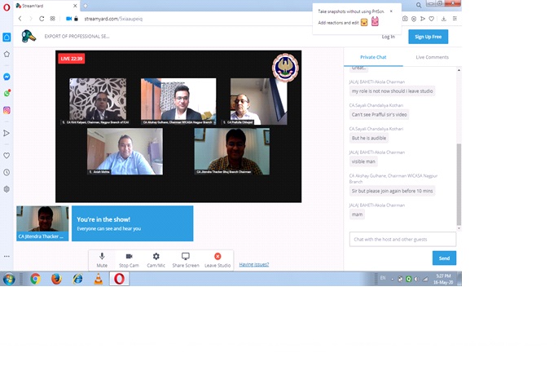The image size is (558, 375).
Task: Click message "Can't see Prafful sir's video"
Action: (379, 115)
